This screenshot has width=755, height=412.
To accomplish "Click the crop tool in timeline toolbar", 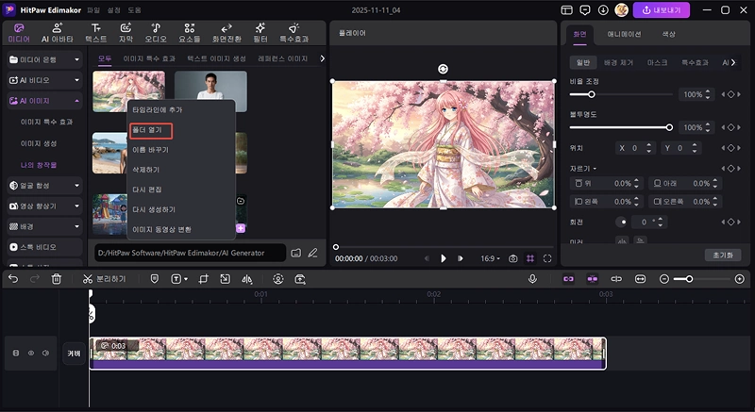I will 202,279.
